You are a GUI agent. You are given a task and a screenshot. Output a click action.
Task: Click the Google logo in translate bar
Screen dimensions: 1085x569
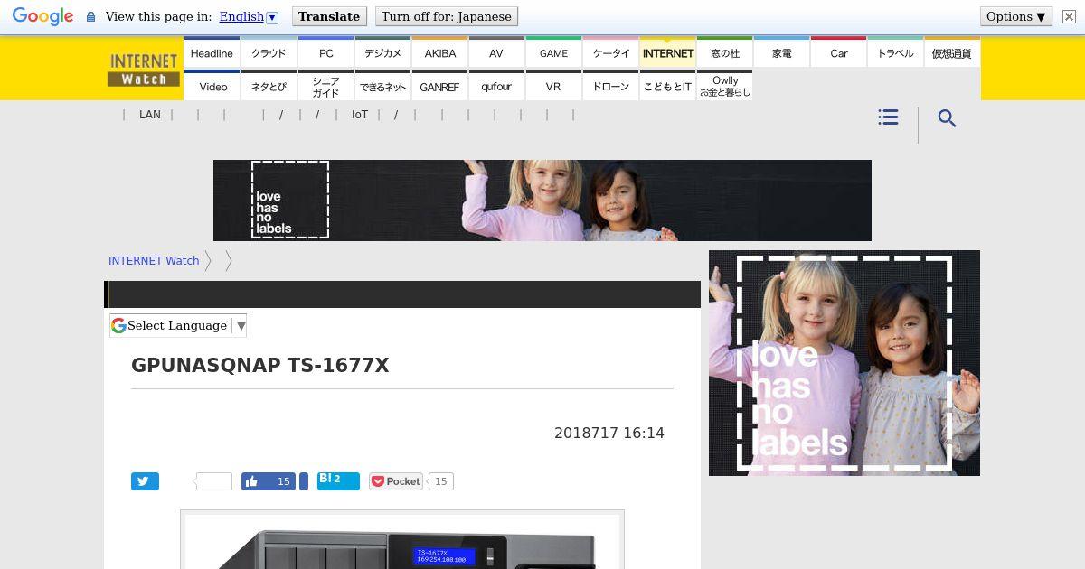pos(42,16)
